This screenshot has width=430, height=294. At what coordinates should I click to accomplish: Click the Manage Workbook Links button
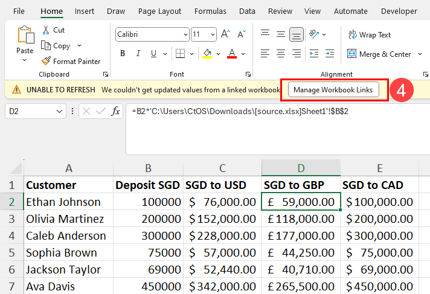[x=333, y=90]
